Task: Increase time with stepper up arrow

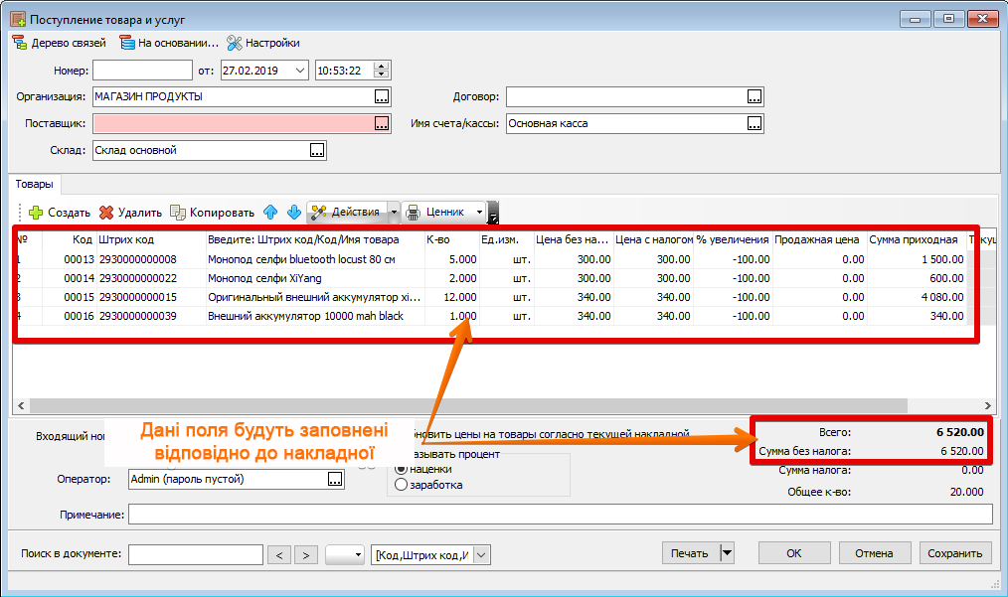Action: pos(382,67)
